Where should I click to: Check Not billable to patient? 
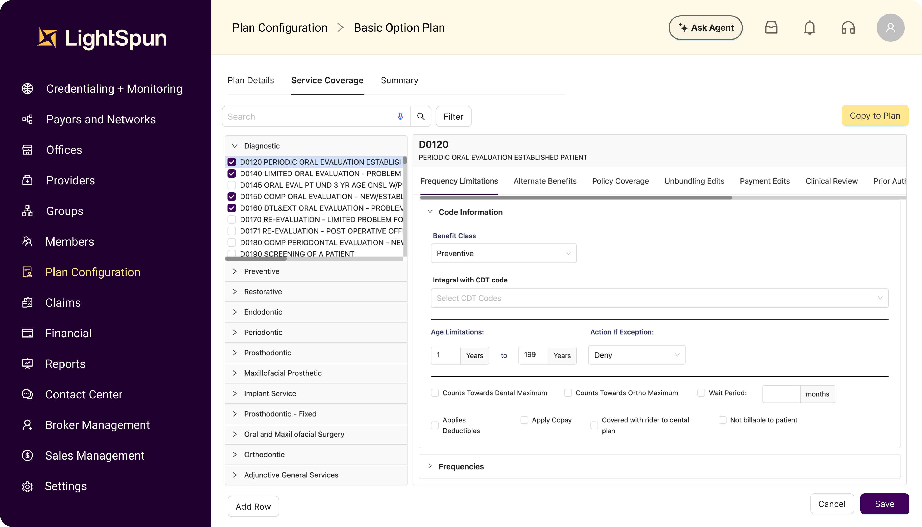point(723,420)
